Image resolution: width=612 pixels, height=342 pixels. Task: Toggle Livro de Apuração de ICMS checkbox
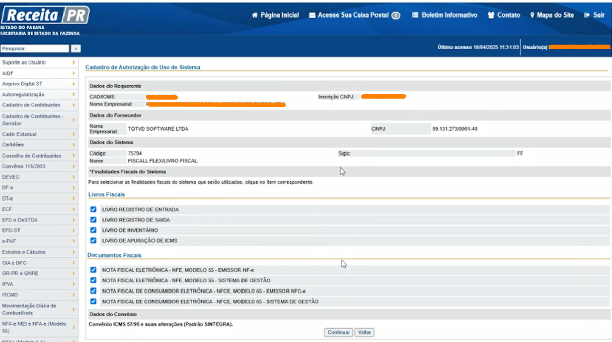tap(93, 240)
